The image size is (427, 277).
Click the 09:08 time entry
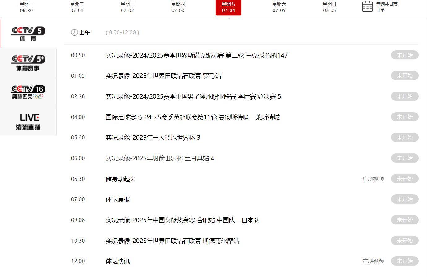pos(78,220)
